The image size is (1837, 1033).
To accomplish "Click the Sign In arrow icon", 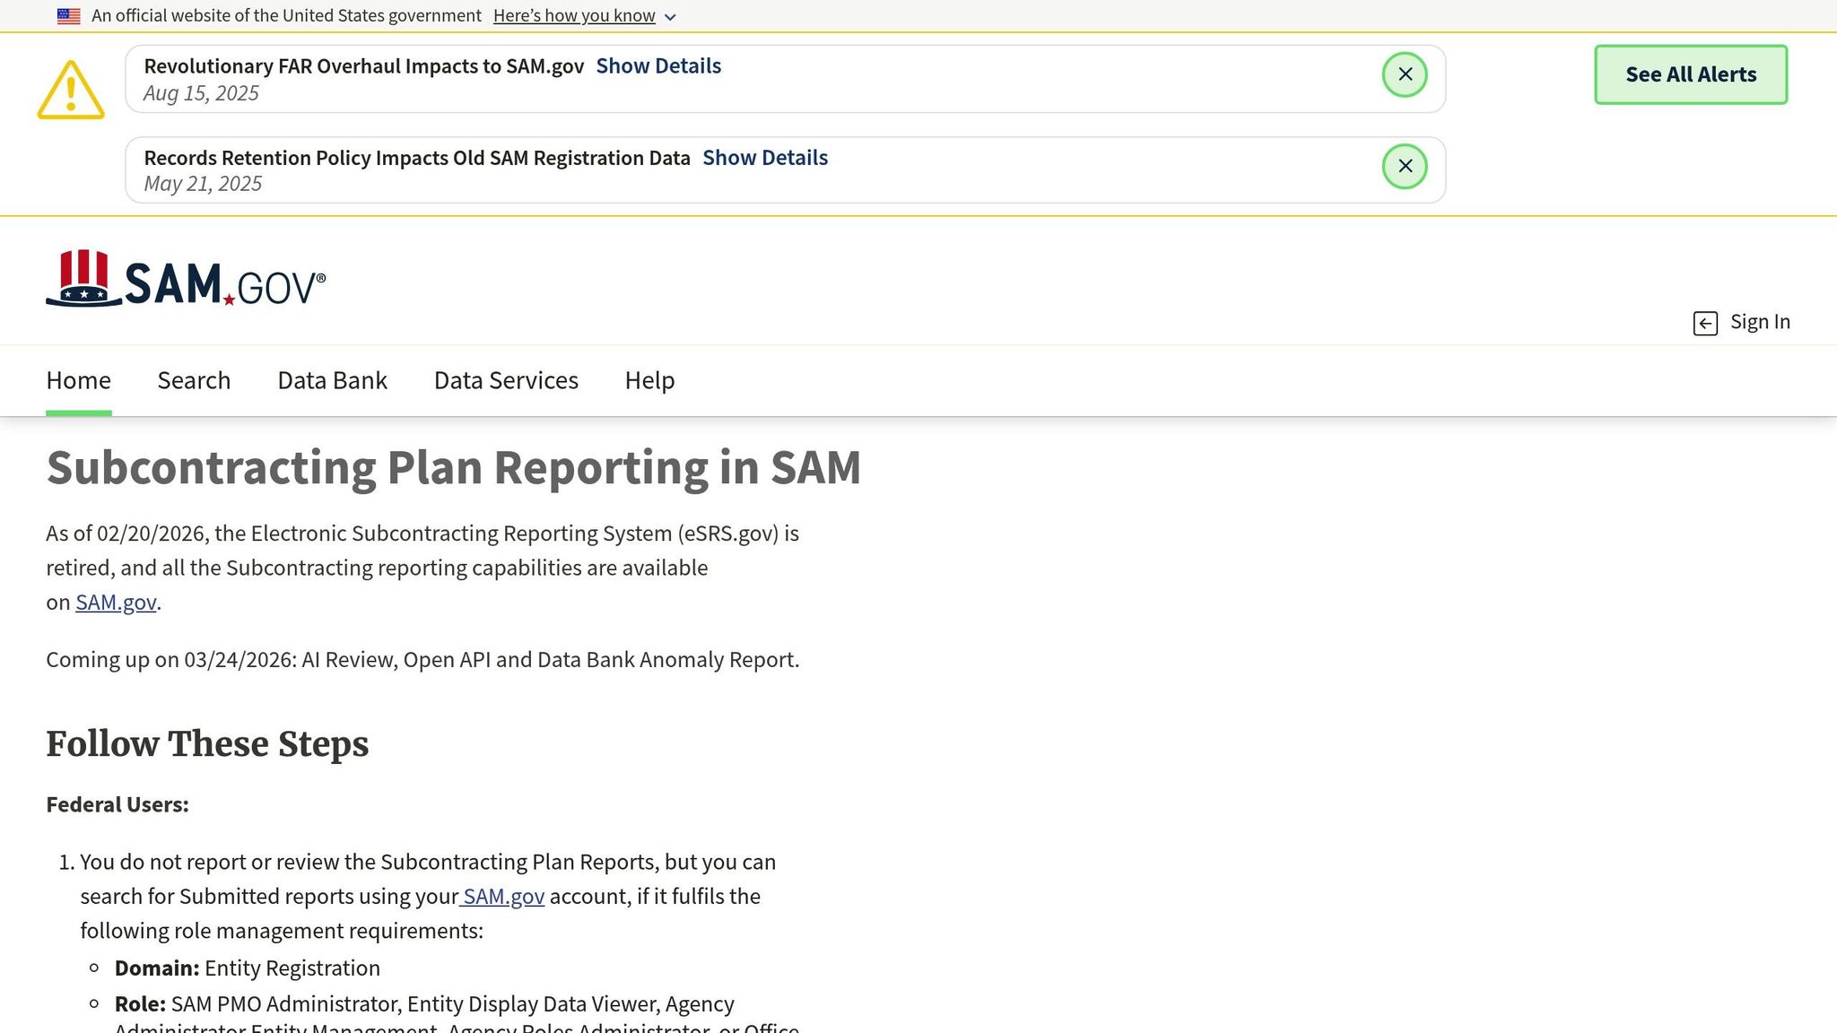I will 1705,323.
